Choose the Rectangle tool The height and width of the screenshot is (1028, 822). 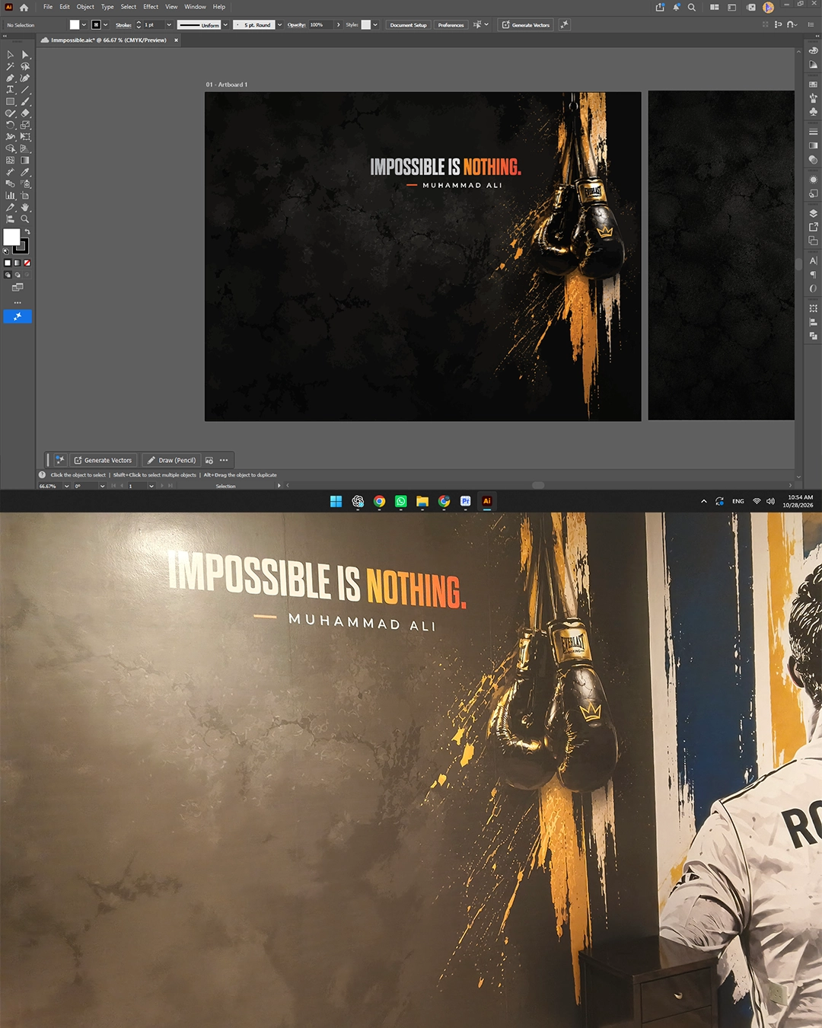point(10,101)
